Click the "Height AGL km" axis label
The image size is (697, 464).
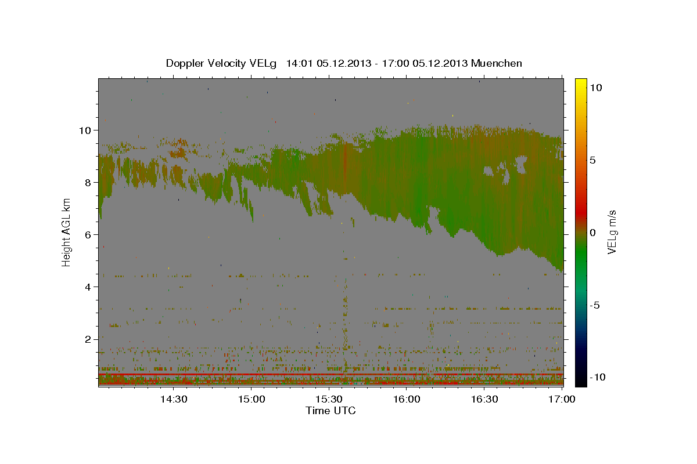click(x=66, y=232)
